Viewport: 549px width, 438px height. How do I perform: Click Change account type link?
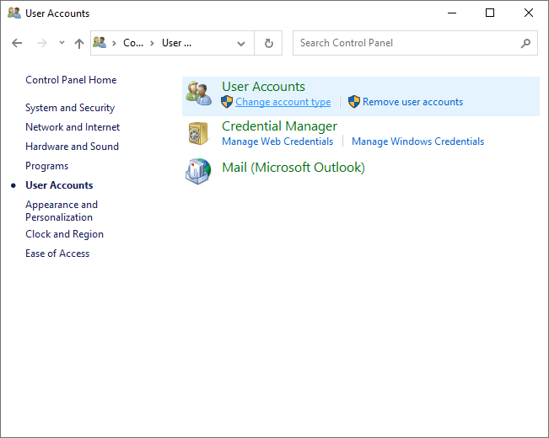[283, 102]
